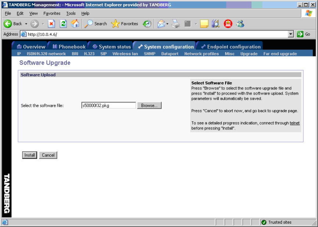Viewport: 318px width, 227px height.
Task: Open the Edit button dropdown arrow
Action: click(196, 24)
